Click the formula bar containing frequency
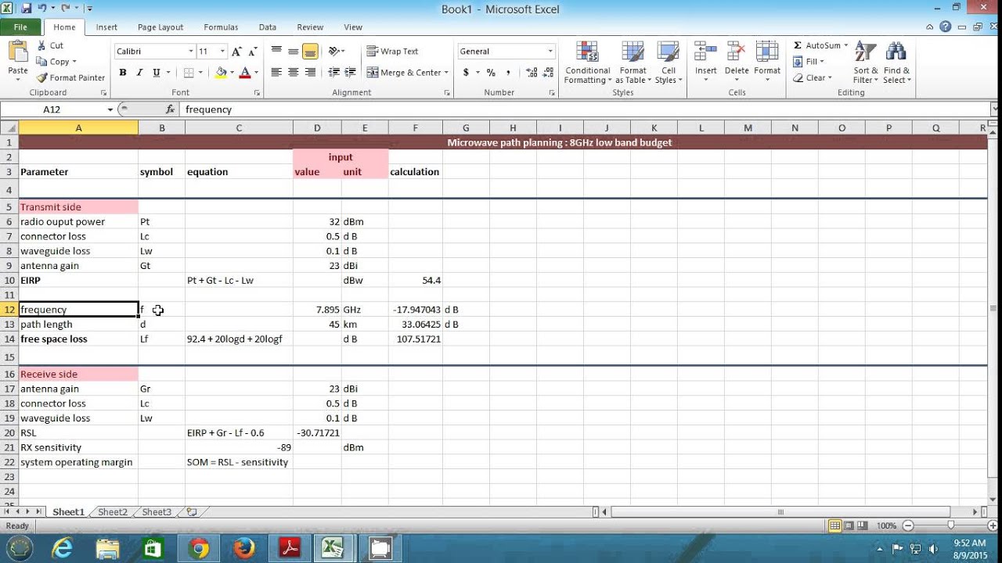This screenshot has width=1002, height=563. pyautogui.click(x=587, y=109)
